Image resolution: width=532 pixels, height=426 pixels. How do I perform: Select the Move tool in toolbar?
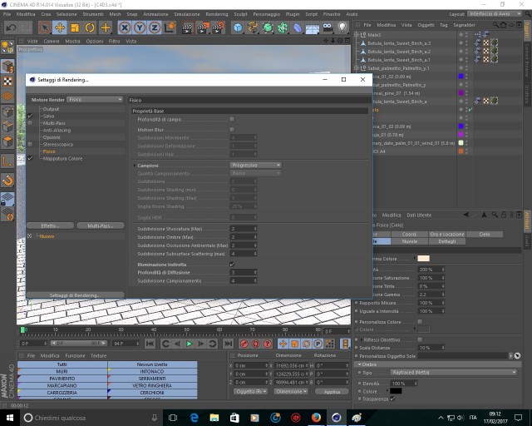pos(60,27)
